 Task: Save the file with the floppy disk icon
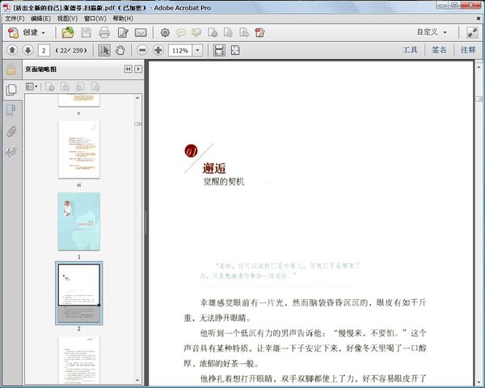tap(86, 33)
